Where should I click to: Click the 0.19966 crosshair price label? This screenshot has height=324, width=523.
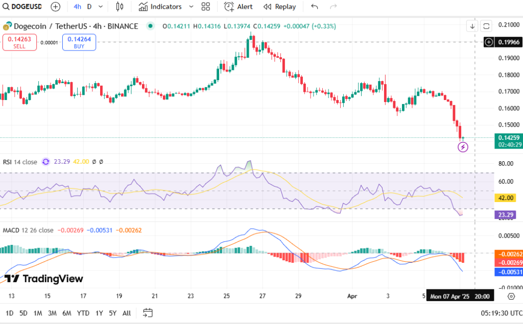(x=509, y=42)
